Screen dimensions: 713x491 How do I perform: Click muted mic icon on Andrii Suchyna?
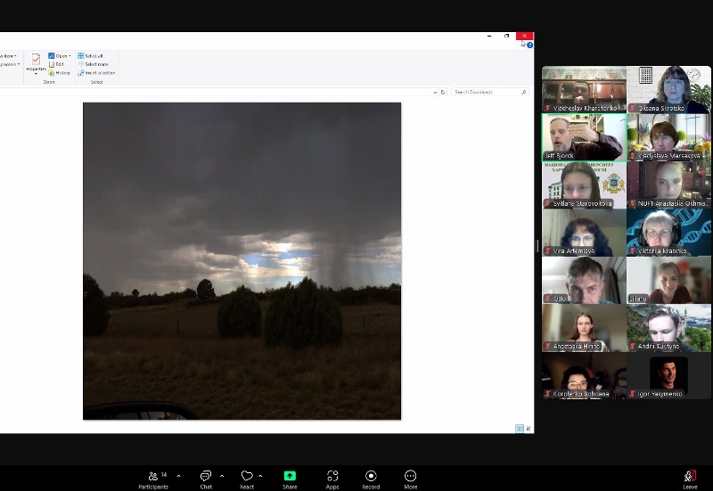(x=632, y=347)
